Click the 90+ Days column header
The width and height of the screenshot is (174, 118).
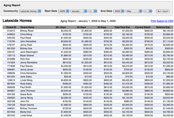(x=61, y=27)
